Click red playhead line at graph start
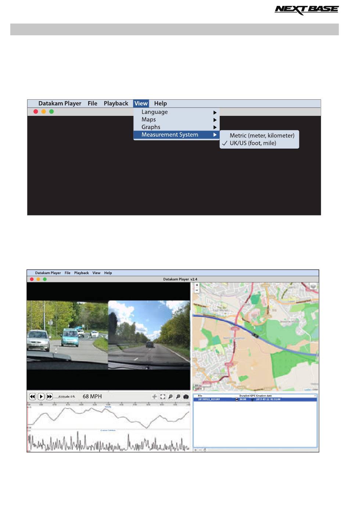 coord(28,428)
